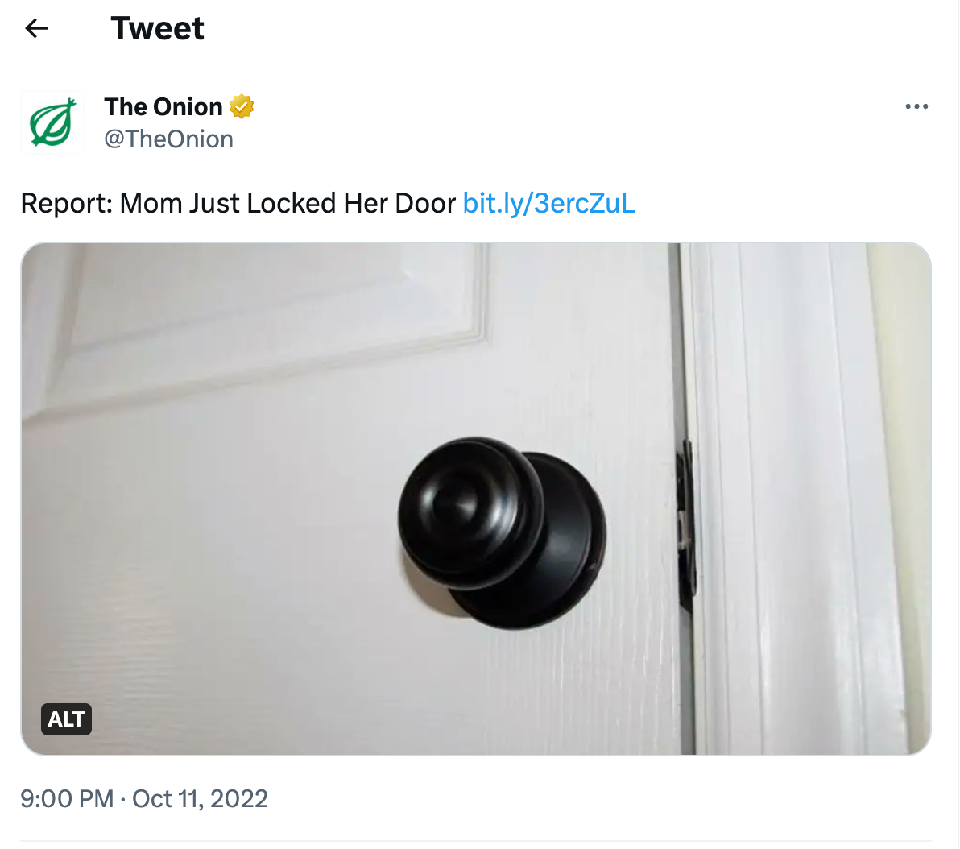Open The Onion display name profile link
Image resolution: width=960 pixels, height=849 pixels.
[163, 106]
